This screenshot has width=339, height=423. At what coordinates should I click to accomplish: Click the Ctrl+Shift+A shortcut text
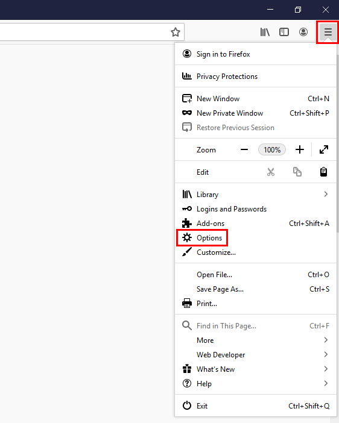pyautogui.click(x=309, y=223)
